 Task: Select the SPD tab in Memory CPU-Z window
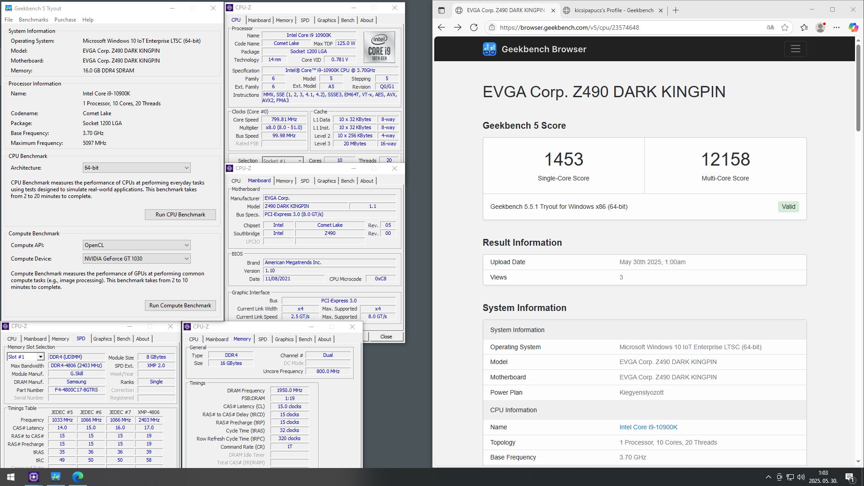pos(262,339)
